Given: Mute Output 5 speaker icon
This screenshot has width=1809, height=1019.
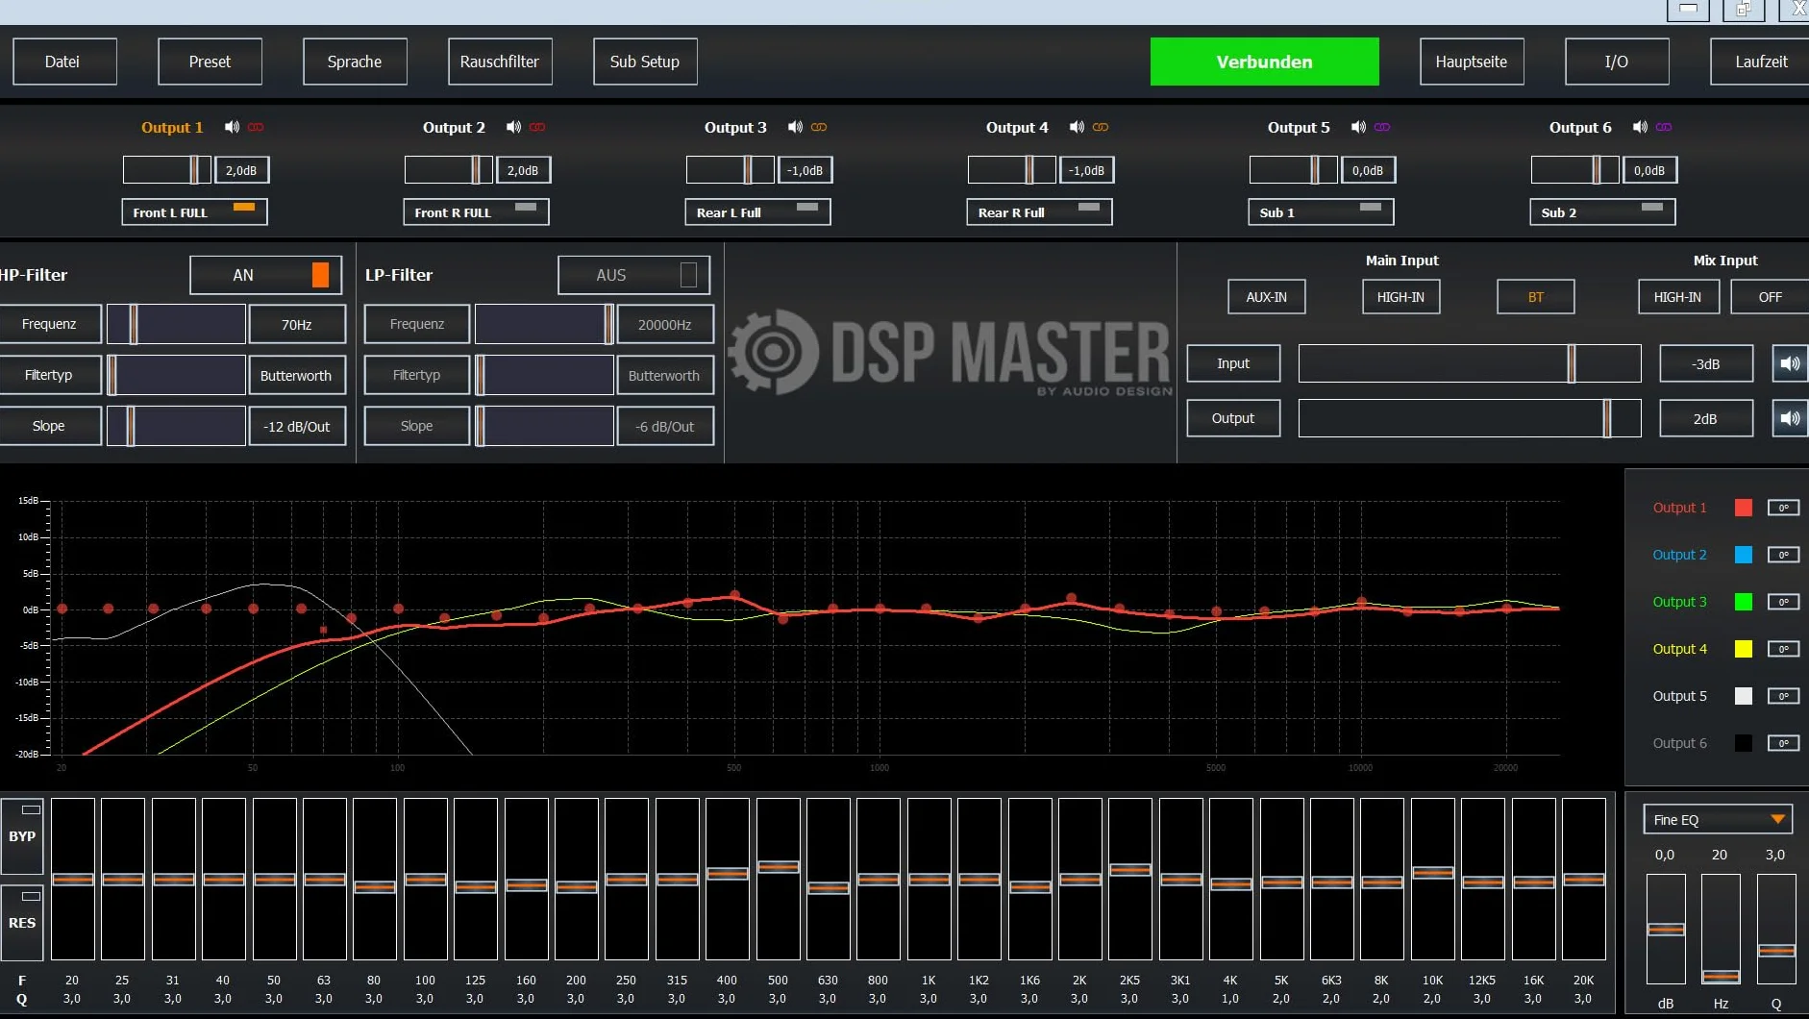Looking at the screenshot, I should click(1358, 127).
